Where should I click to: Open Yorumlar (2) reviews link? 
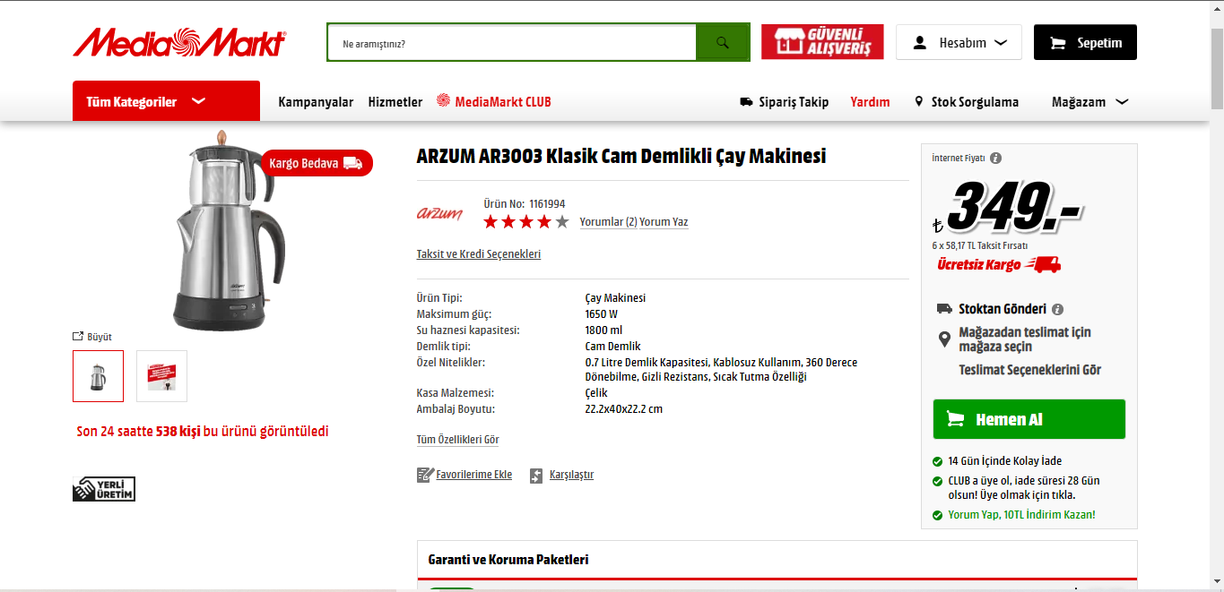pyautogui.click(x=608, y=222)
